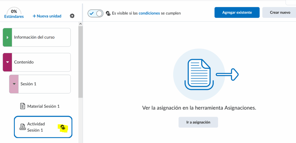Click the Ir a asignación button

pyautogui.click(x=198, y=122)
